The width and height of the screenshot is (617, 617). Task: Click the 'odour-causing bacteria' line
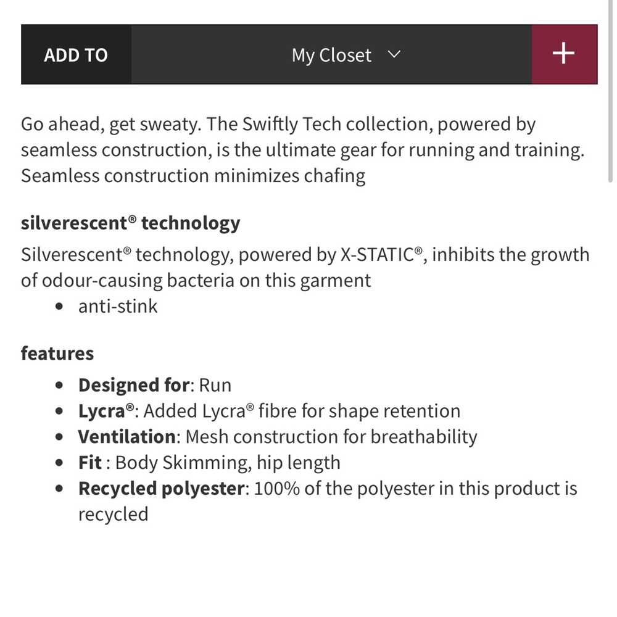[196, 281]
